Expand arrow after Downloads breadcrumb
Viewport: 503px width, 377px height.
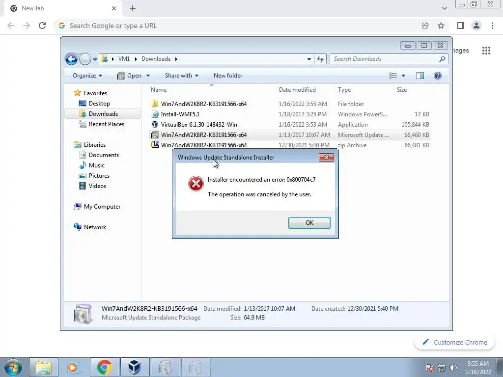click(x=176, y=59)
